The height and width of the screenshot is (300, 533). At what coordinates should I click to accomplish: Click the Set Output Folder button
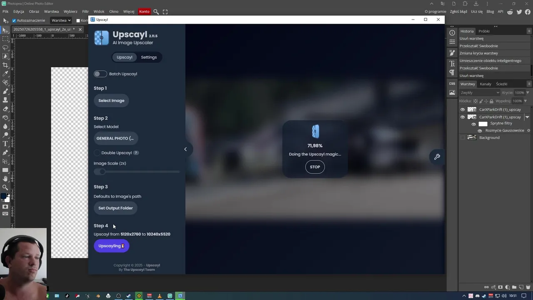coord(115,208)
